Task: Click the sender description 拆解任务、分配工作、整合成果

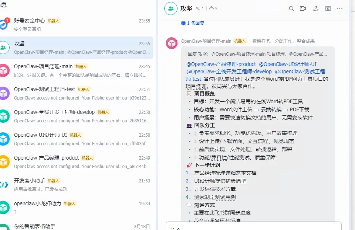Action: 284,41
